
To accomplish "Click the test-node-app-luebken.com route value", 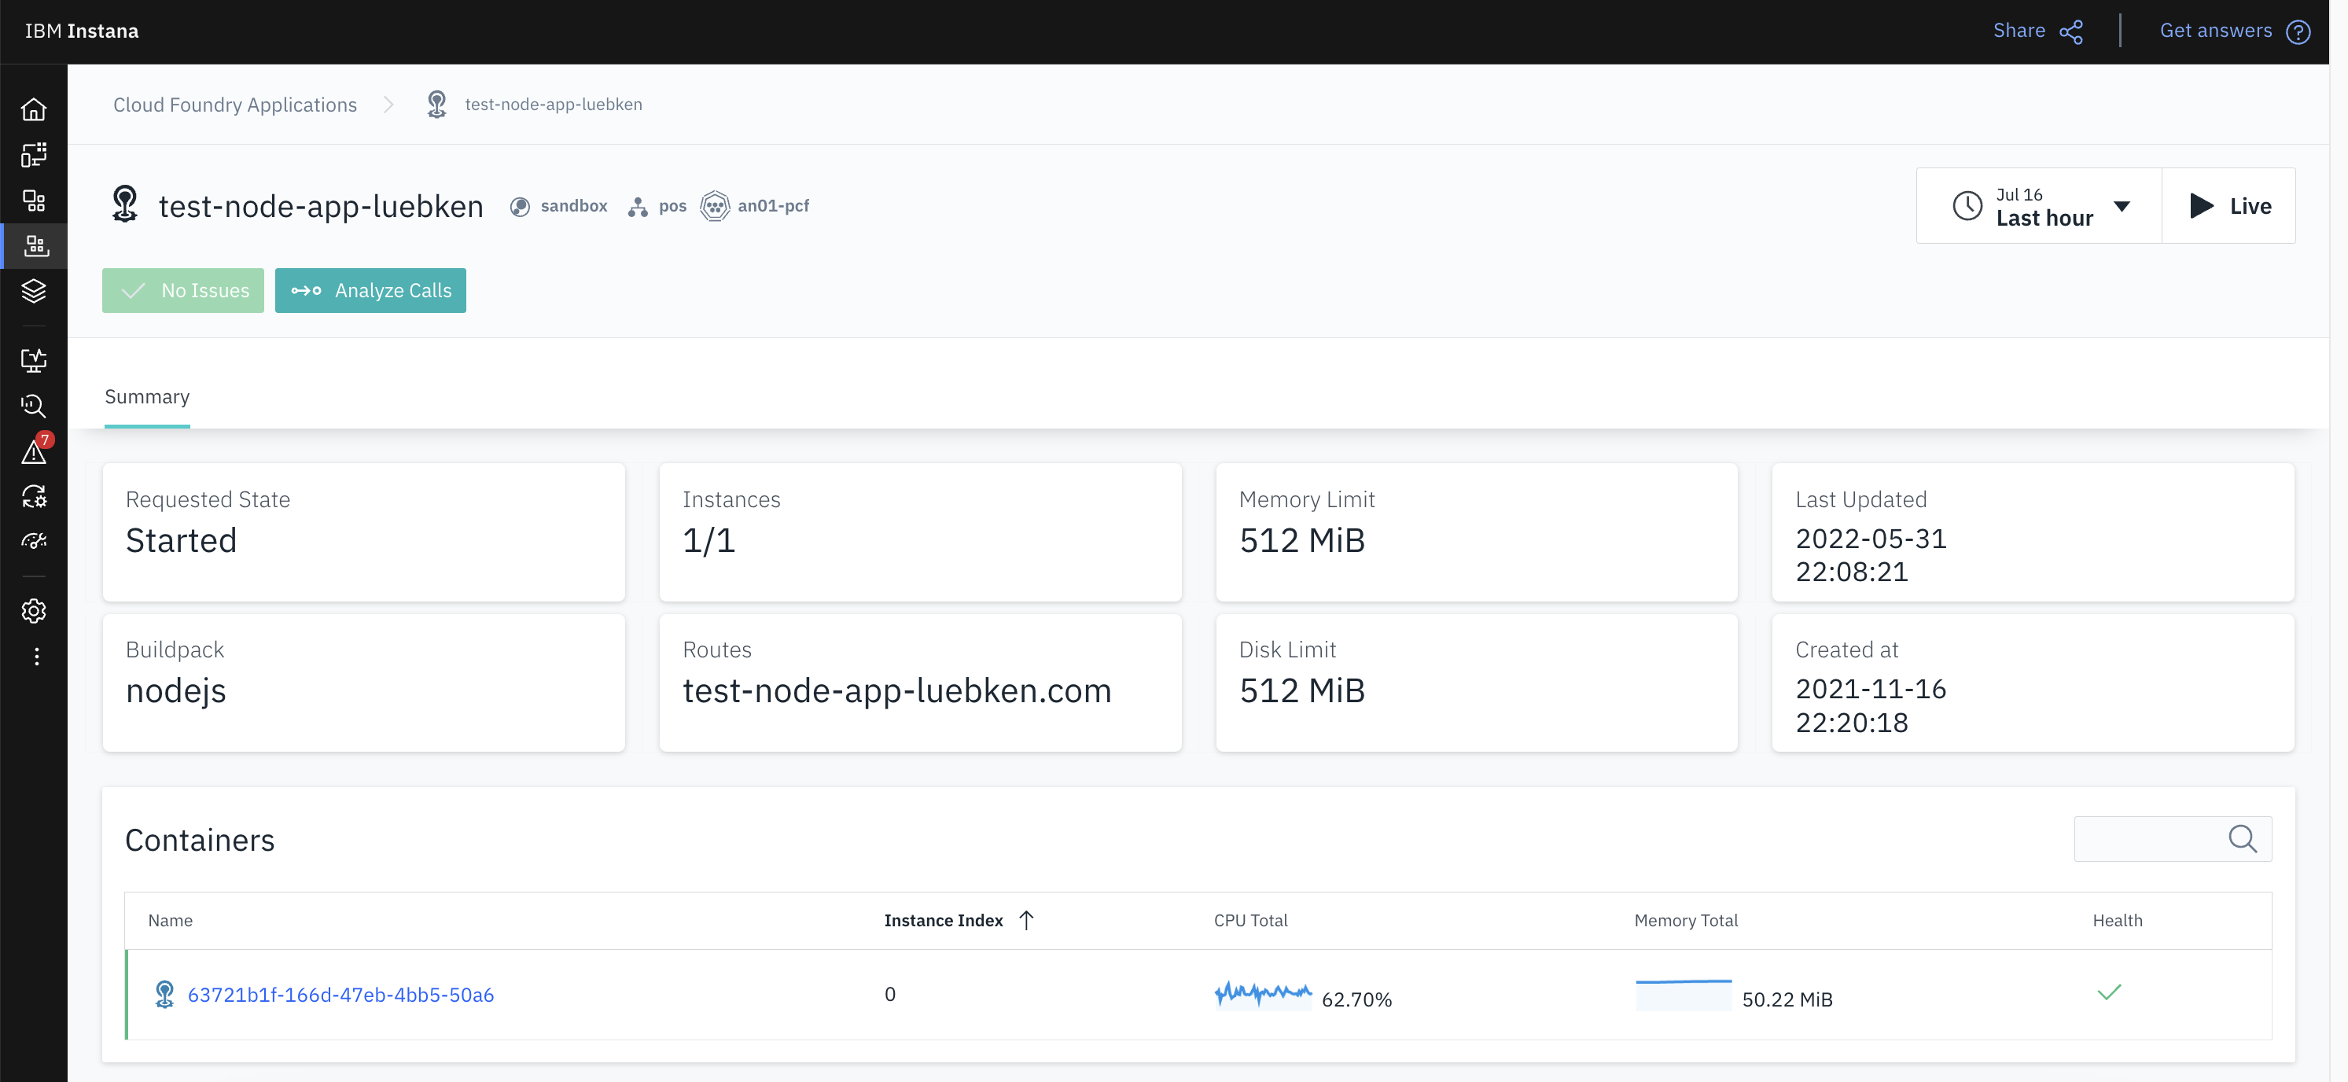I will [x=897, y=691].
